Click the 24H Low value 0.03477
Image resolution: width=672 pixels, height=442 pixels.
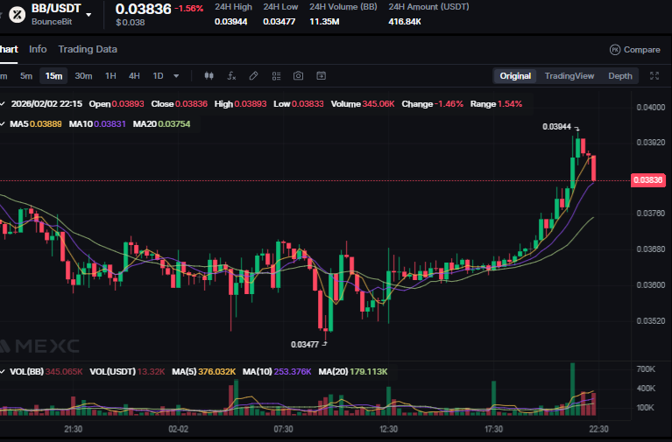(279, 21)
